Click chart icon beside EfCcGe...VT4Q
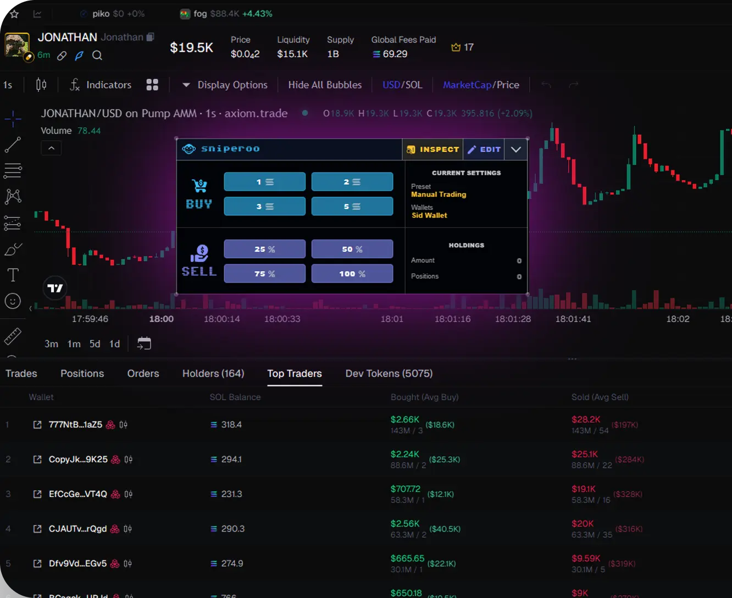This screenshot has height=598, width=732. click(x=128, y=494)
